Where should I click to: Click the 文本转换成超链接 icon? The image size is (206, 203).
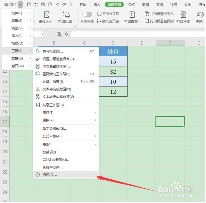click(38, 97)
